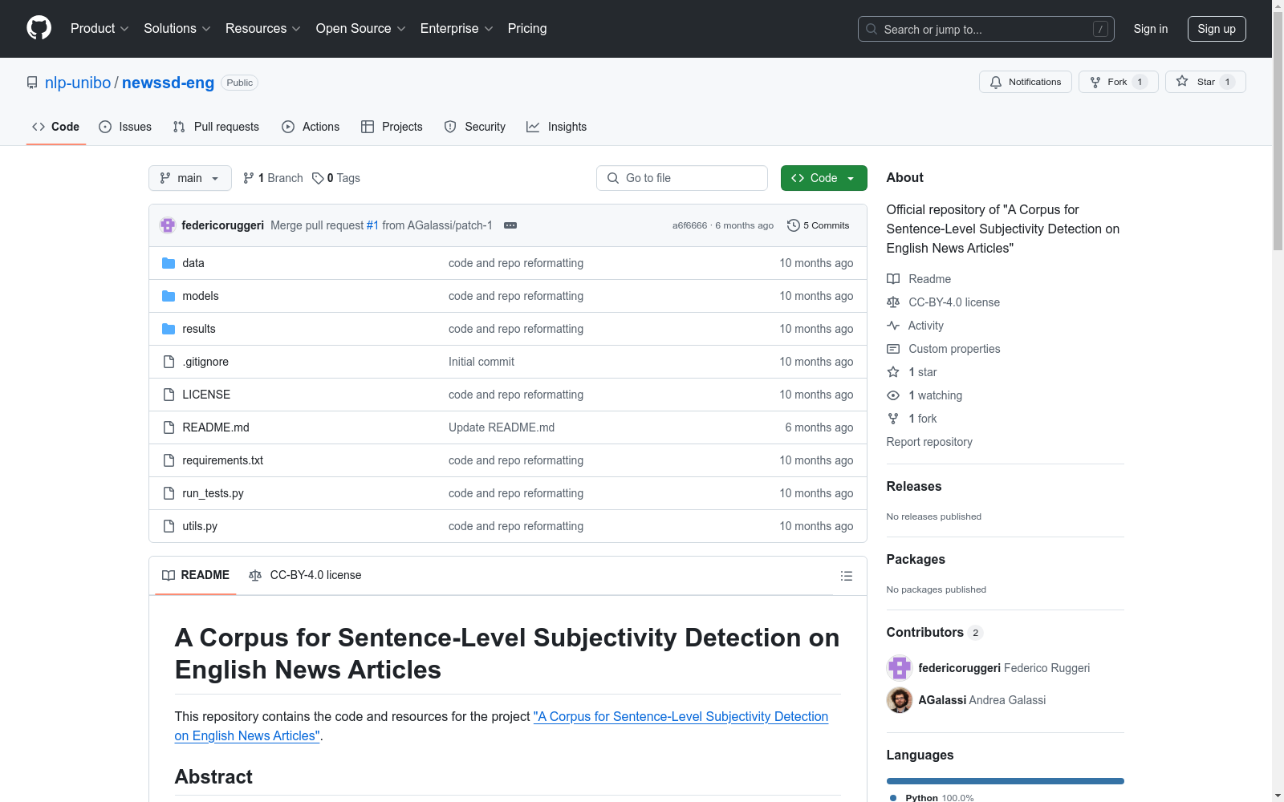Open the Custom properties link
Viewport: 1284px width, 802px height.
pyautogui.click(x=954, y=349)
